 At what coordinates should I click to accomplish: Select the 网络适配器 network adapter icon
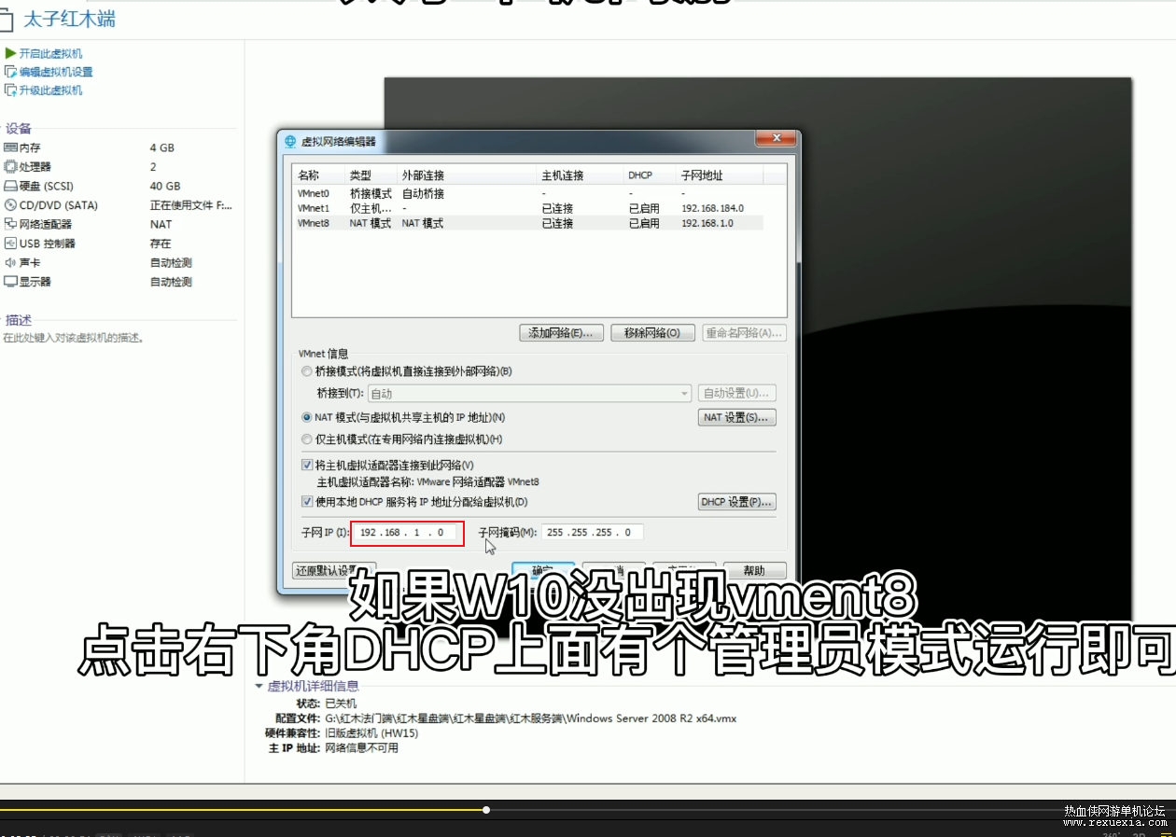click(10, 224)
